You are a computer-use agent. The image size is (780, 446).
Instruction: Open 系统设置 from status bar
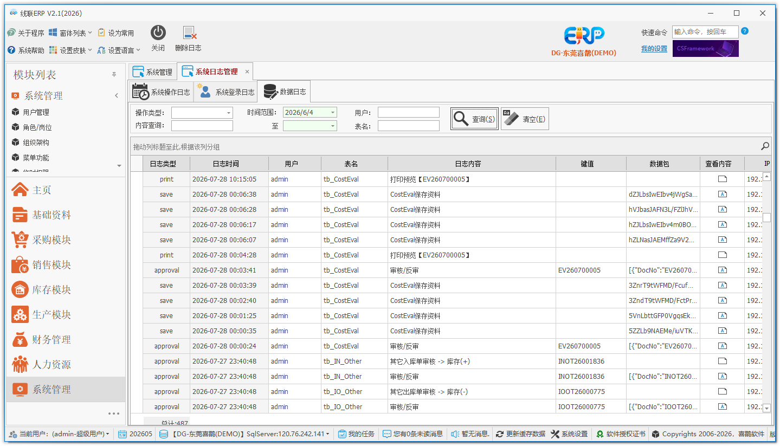point(569,434)
